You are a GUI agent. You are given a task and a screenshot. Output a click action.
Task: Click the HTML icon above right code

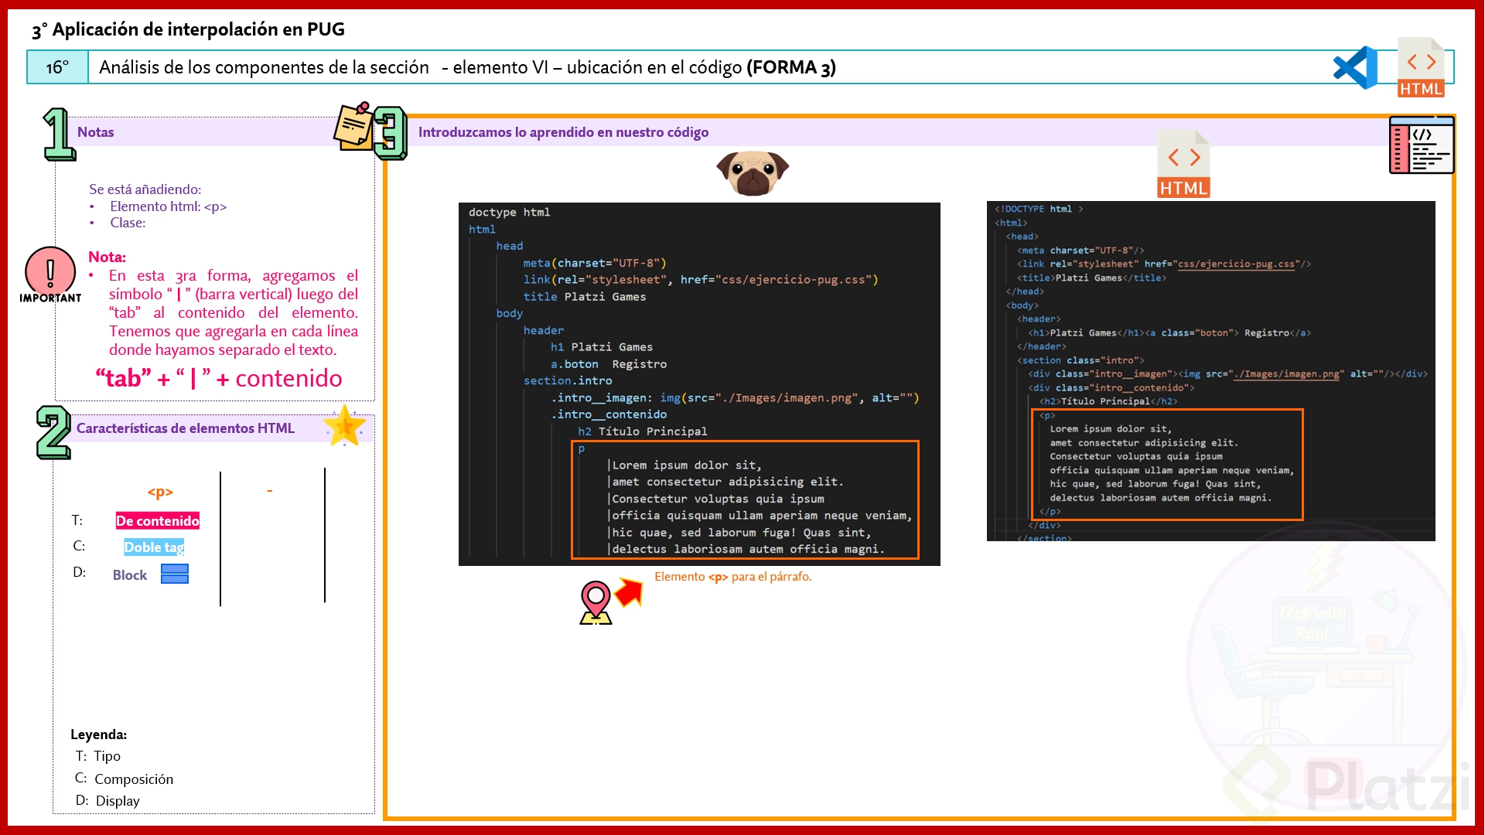(x=1183, y=165)
